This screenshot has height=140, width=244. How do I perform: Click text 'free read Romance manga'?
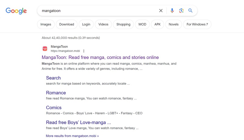tap(91, 98)
